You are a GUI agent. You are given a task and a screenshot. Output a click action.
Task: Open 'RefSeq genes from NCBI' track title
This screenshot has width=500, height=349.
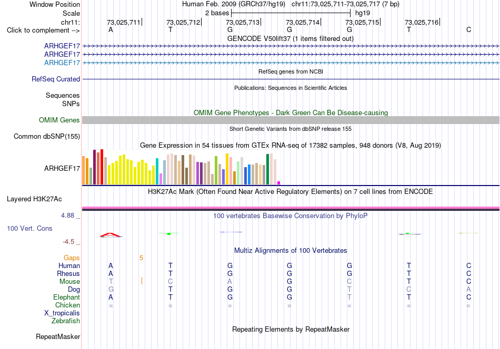[291, 71]
